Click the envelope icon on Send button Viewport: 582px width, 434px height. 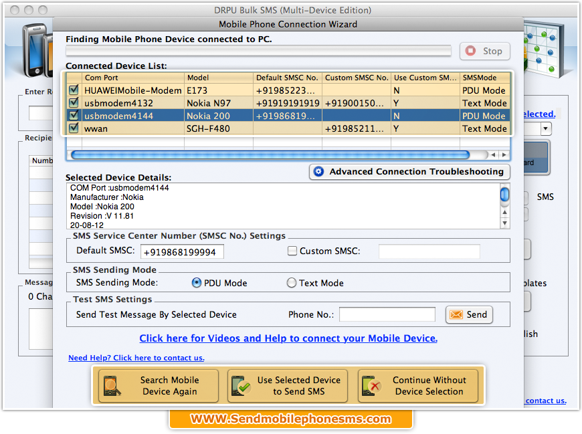456,314
